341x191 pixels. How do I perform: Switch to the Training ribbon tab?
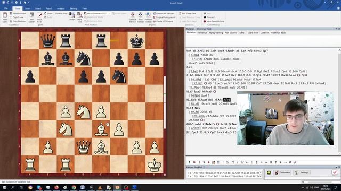74,8
